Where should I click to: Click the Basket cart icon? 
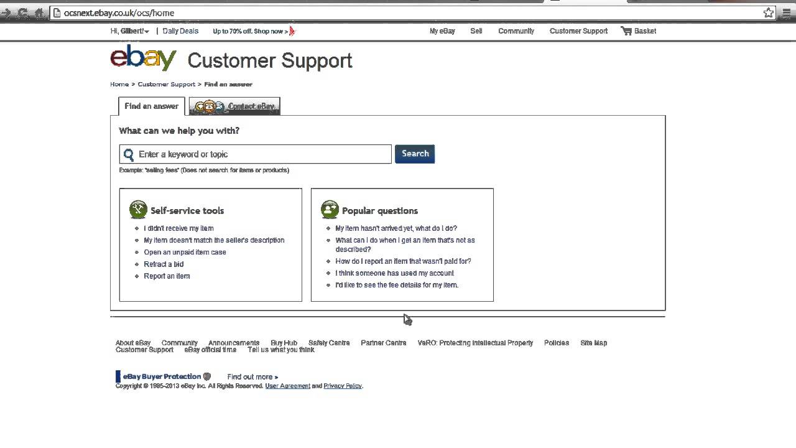point(626,30)
